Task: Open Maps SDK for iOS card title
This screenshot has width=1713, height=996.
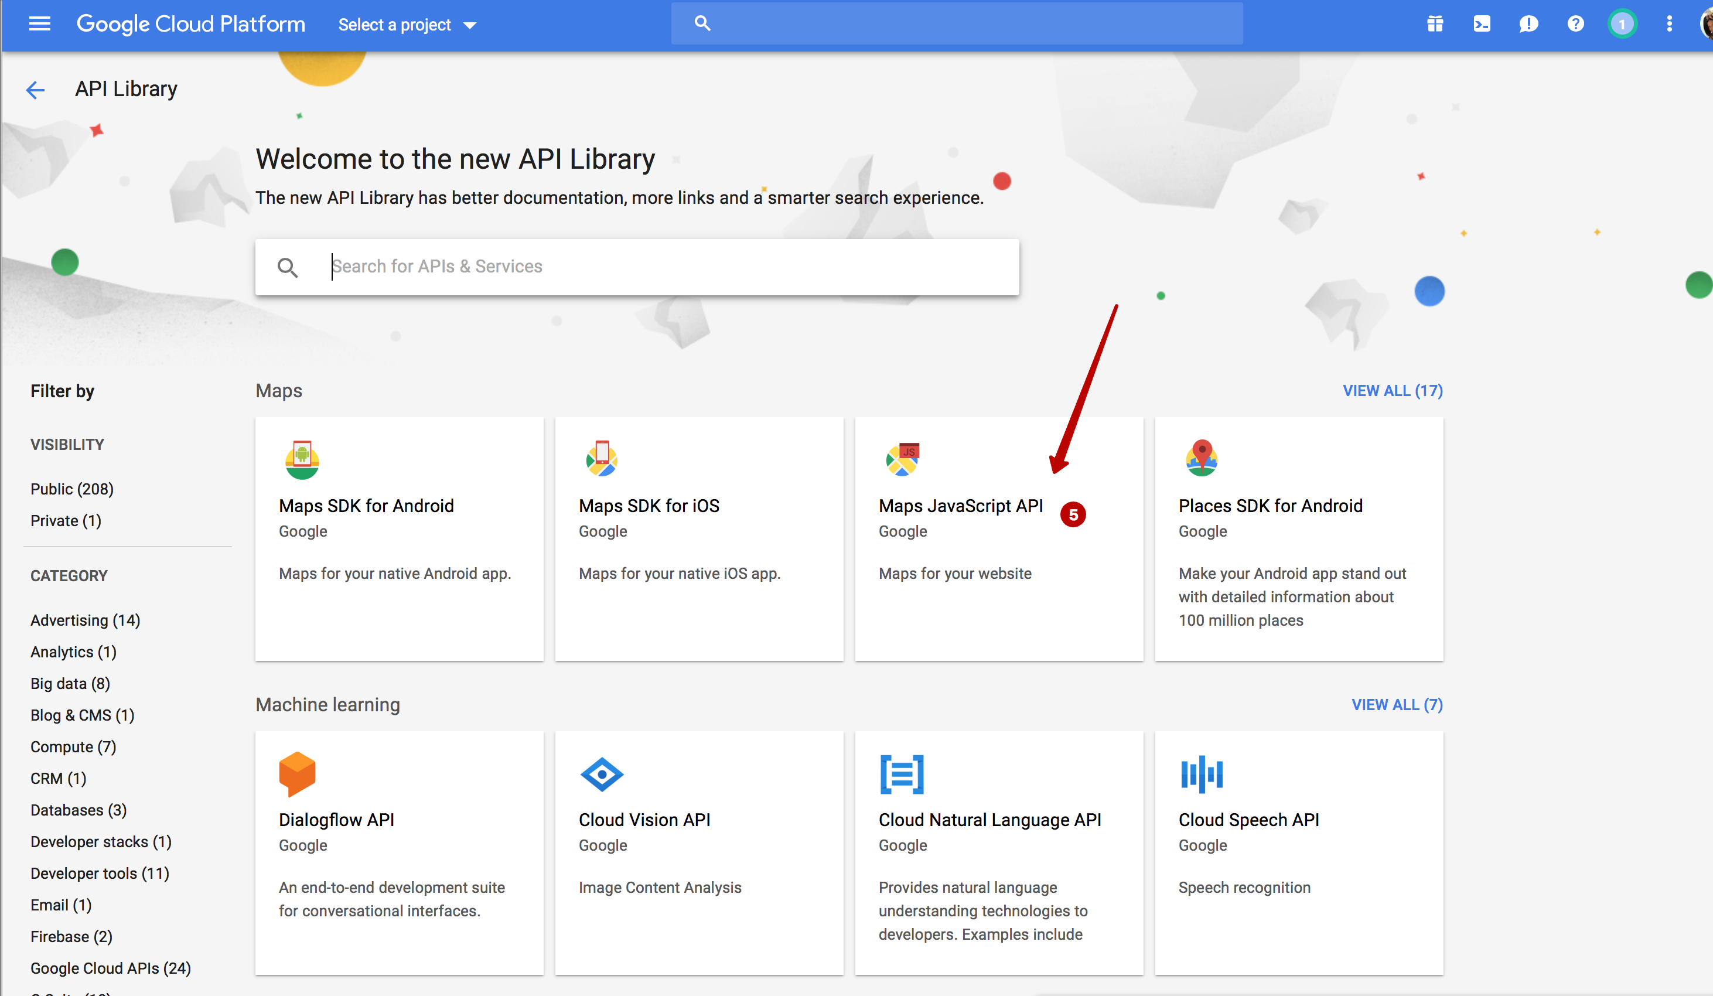Action: 649,506
